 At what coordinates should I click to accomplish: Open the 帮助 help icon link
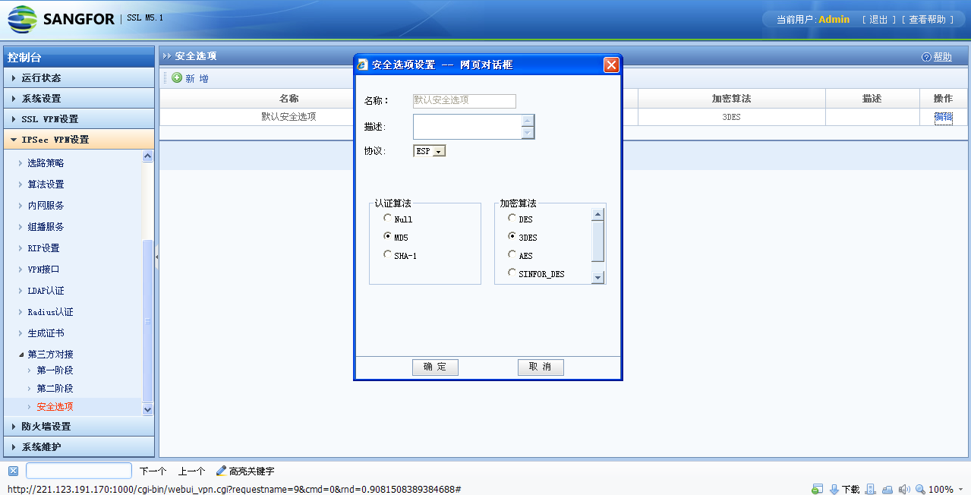click(926, 57)
